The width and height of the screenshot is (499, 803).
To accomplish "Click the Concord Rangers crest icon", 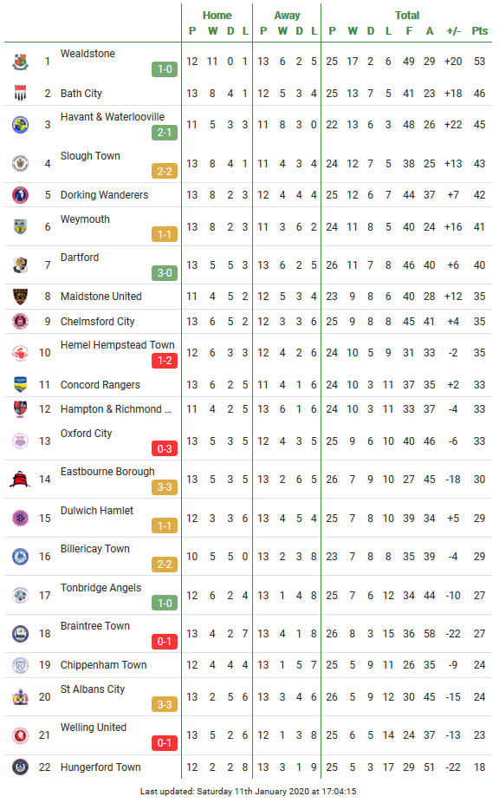I will point(20,385).
